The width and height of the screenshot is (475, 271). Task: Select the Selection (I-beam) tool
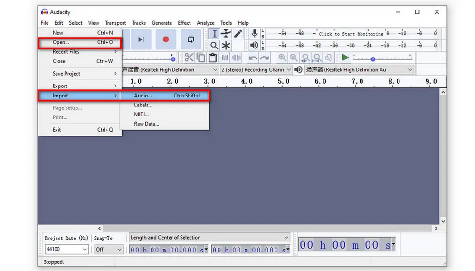point(214,34)
